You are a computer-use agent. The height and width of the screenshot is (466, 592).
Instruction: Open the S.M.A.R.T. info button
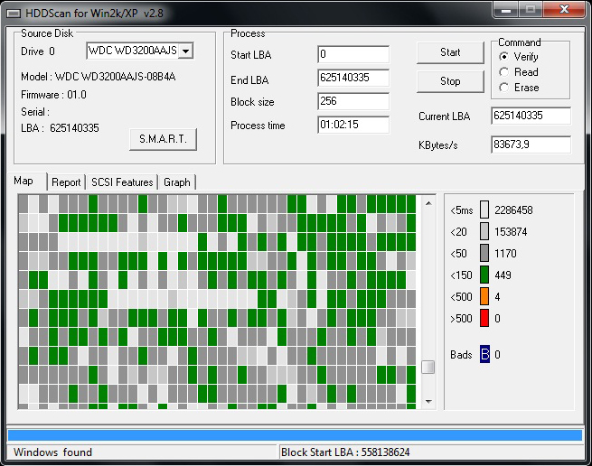[x=163, y=139]
